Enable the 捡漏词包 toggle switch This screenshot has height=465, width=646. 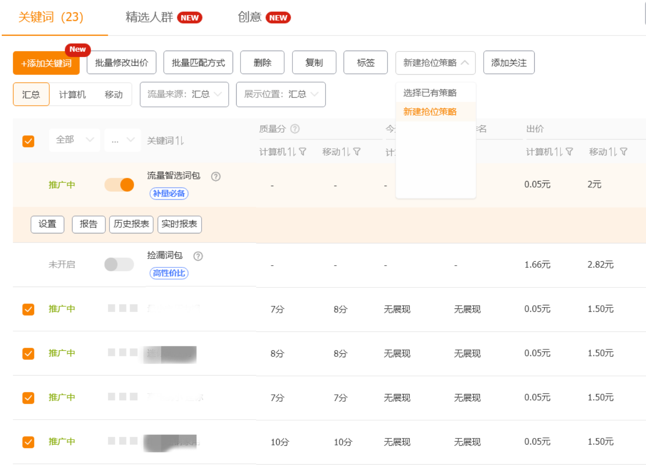[x=119, y=264]
